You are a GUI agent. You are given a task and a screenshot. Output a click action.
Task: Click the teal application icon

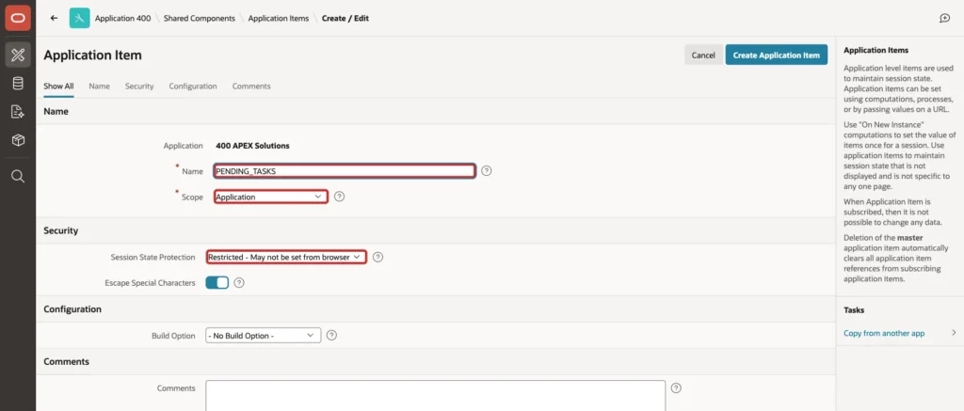[x=79, y=19]
